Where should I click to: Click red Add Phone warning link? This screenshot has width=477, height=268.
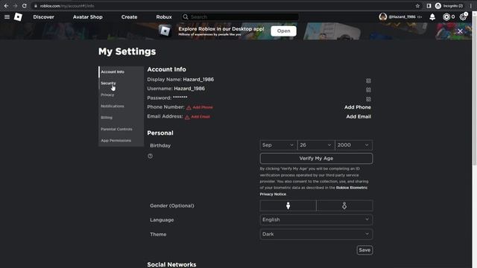(x=200, y=107)
